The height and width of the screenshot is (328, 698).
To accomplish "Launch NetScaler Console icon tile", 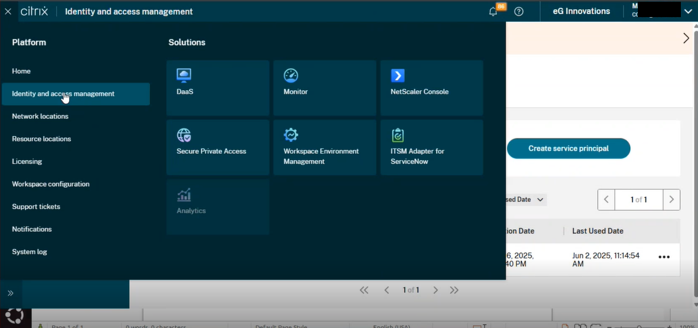I will click(398, 75).
